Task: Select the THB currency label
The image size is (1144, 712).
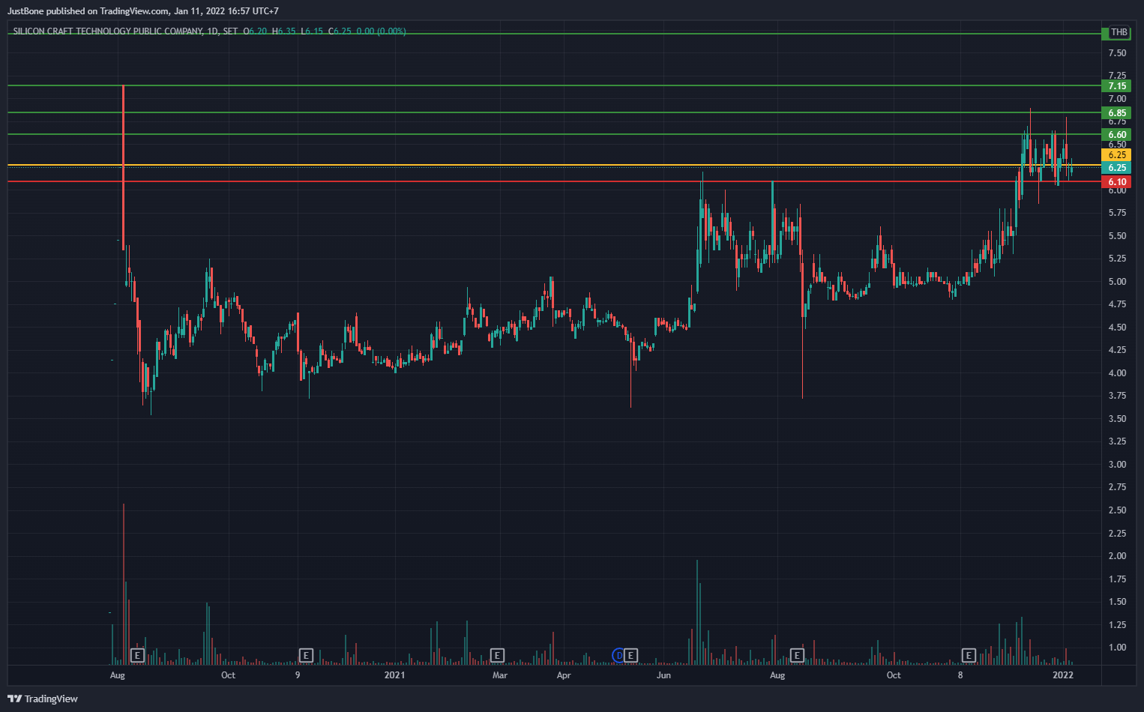Action: click(x=1119, y=32)
